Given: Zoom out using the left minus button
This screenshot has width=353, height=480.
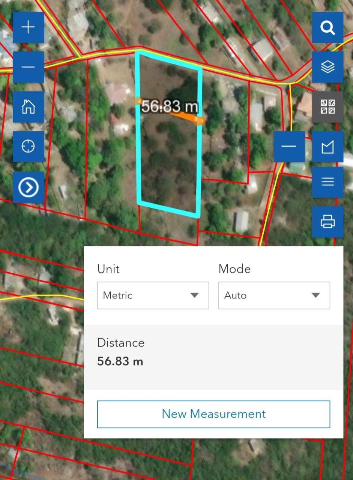Looking at the screenshot, I should tap(29, 67).
